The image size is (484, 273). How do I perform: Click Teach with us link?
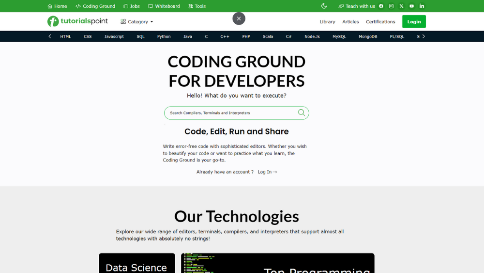coord(357,6)
